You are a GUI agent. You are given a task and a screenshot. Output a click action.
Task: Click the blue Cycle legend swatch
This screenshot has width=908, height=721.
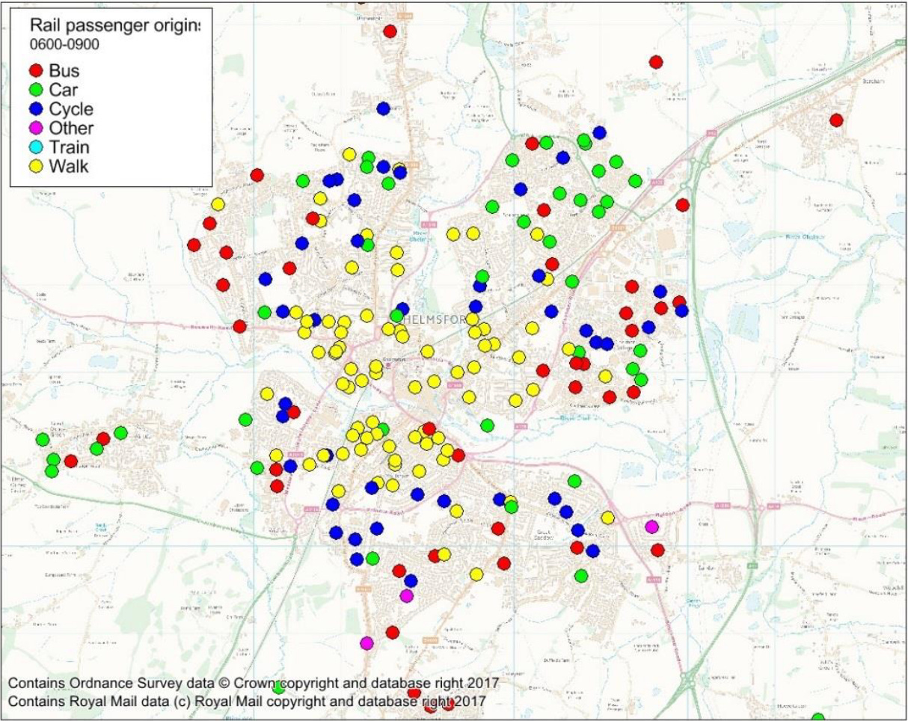pyautogui.click(x=34, y=109)
